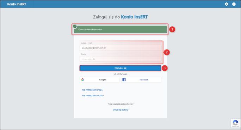
Task: Open the NIE PAMIĘTAM LOGINU link
Action: [x=93, y=96]
